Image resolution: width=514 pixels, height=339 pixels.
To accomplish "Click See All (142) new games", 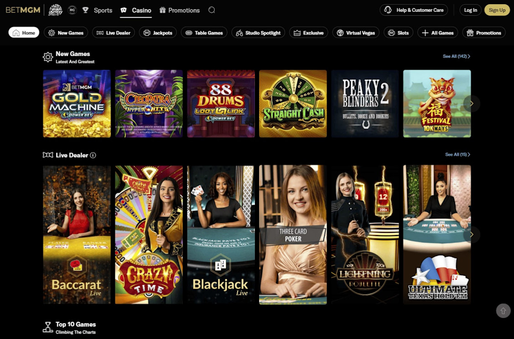I will coord(456,56).
